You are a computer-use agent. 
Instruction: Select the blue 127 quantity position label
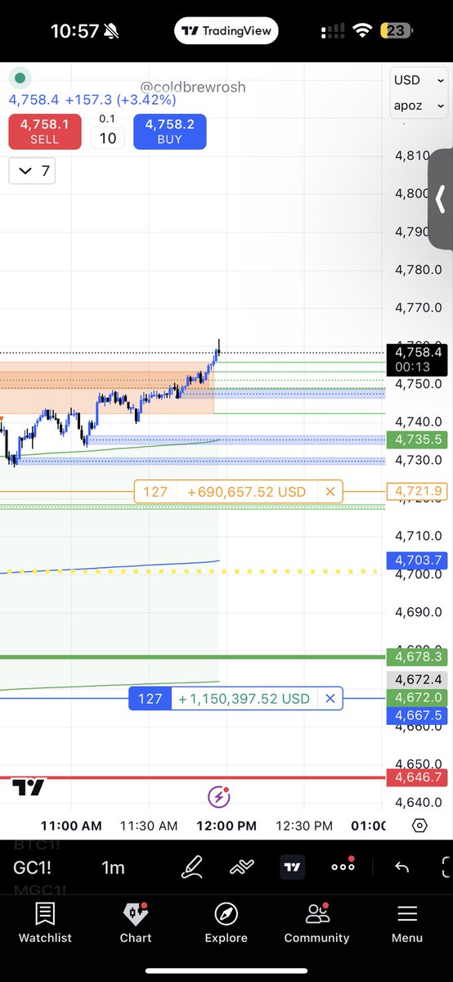[x=150, y=699]
